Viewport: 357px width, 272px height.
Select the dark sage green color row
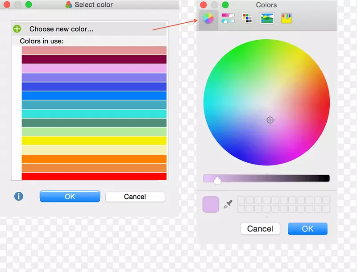pos(94,123)
